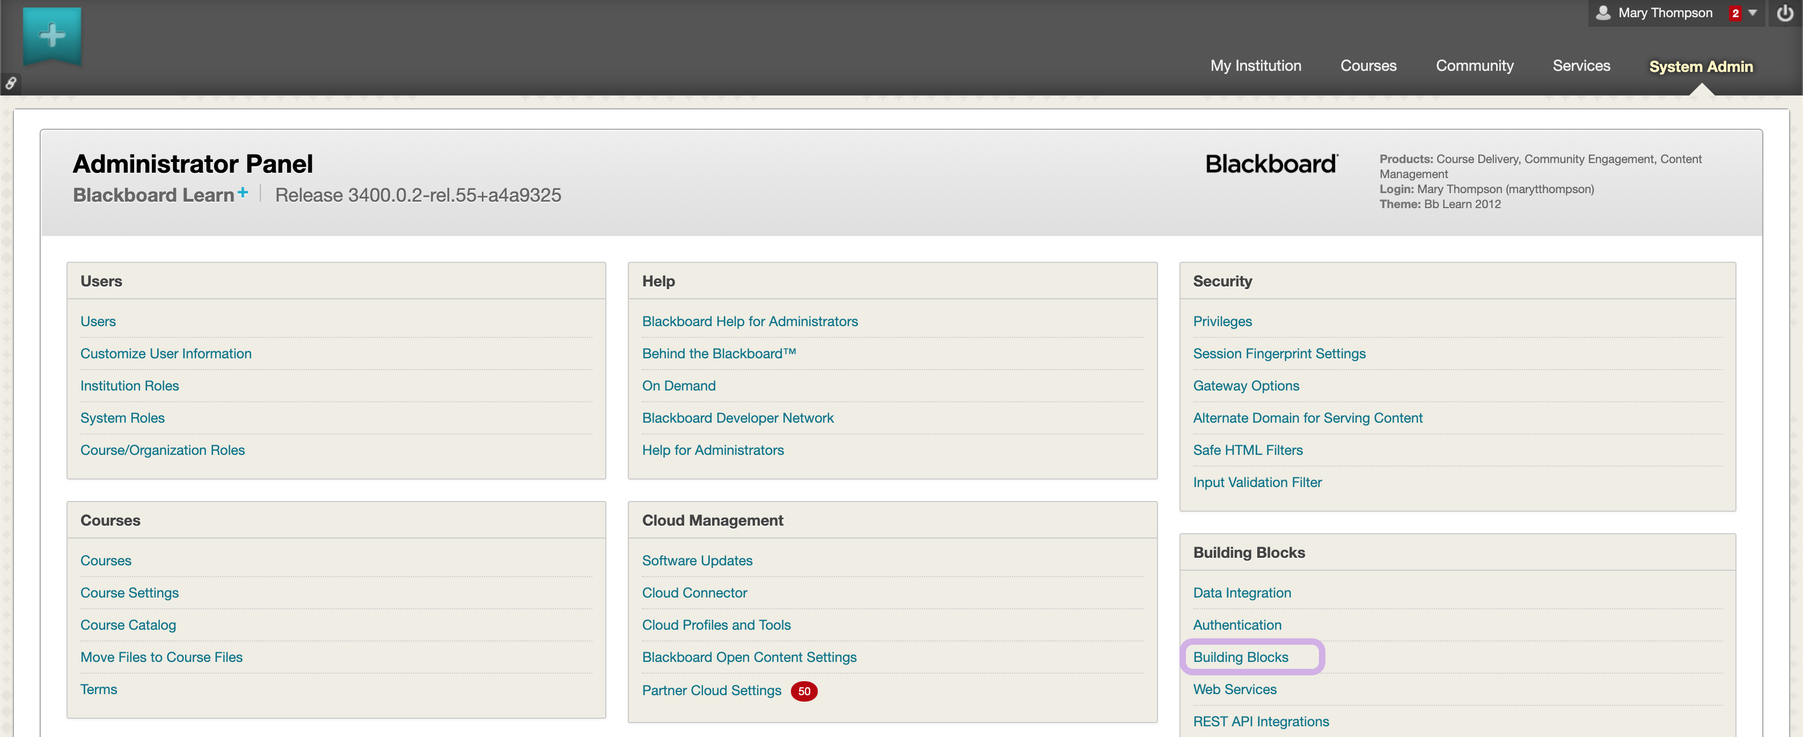
Task: Click the Blackboard logo
Action: click(1271, 164)
